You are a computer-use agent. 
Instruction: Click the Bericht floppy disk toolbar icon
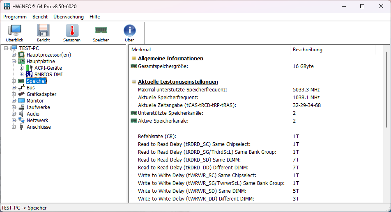pyautogui.click(x=43, y=30)
